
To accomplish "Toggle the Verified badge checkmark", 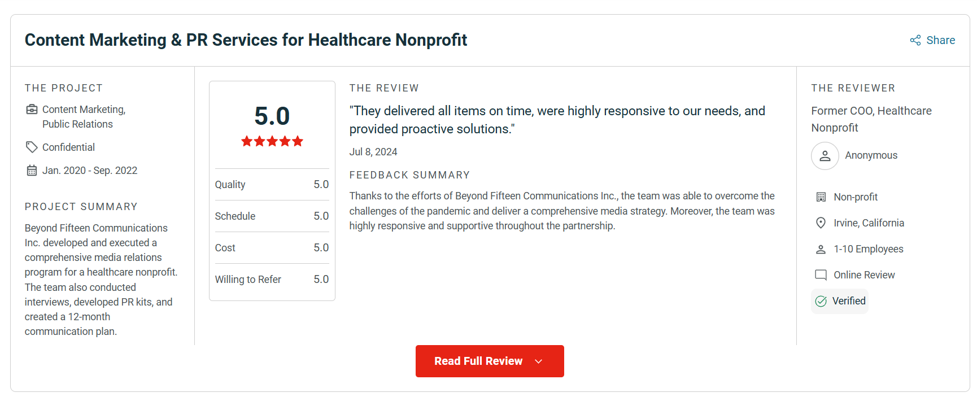I will click(x=840, y=301).
